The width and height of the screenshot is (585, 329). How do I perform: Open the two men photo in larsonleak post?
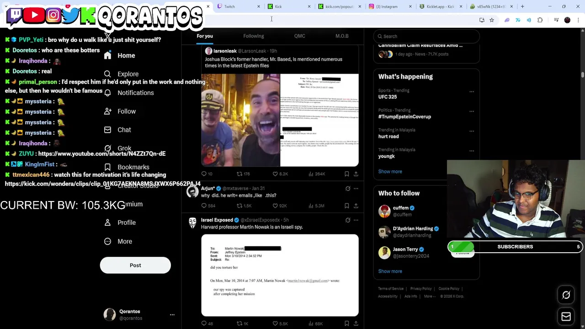point(240,120)
